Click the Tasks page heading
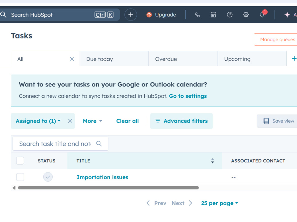 click(x=22, y=36)
